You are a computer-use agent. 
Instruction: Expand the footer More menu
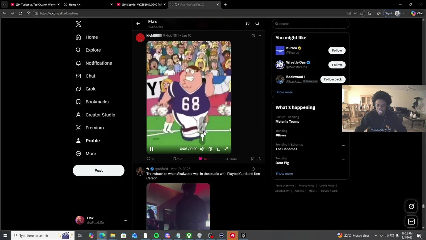[x=313, y=191]
